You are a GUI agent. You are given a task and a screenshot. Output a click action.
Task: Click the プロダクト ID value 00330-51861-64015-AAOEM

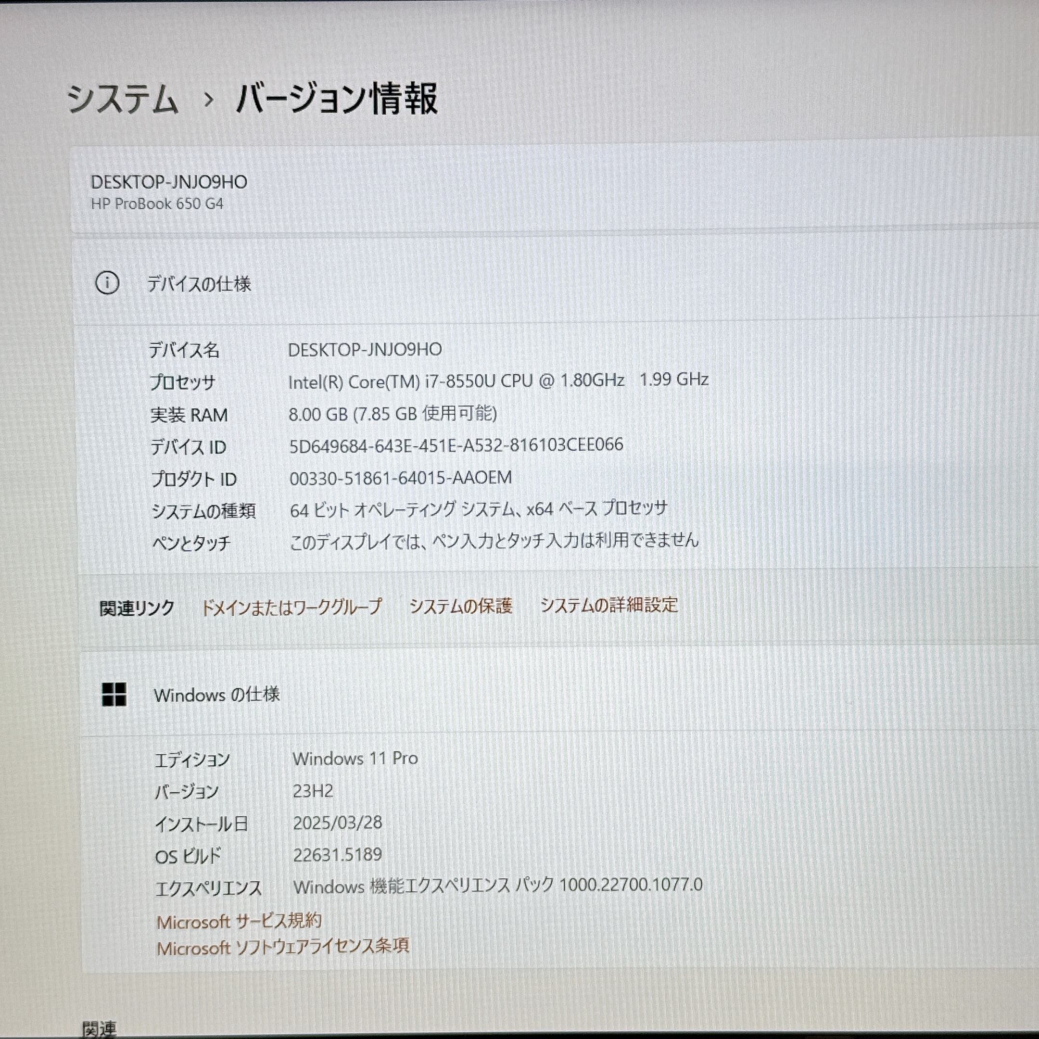click(x=401, y=478)
